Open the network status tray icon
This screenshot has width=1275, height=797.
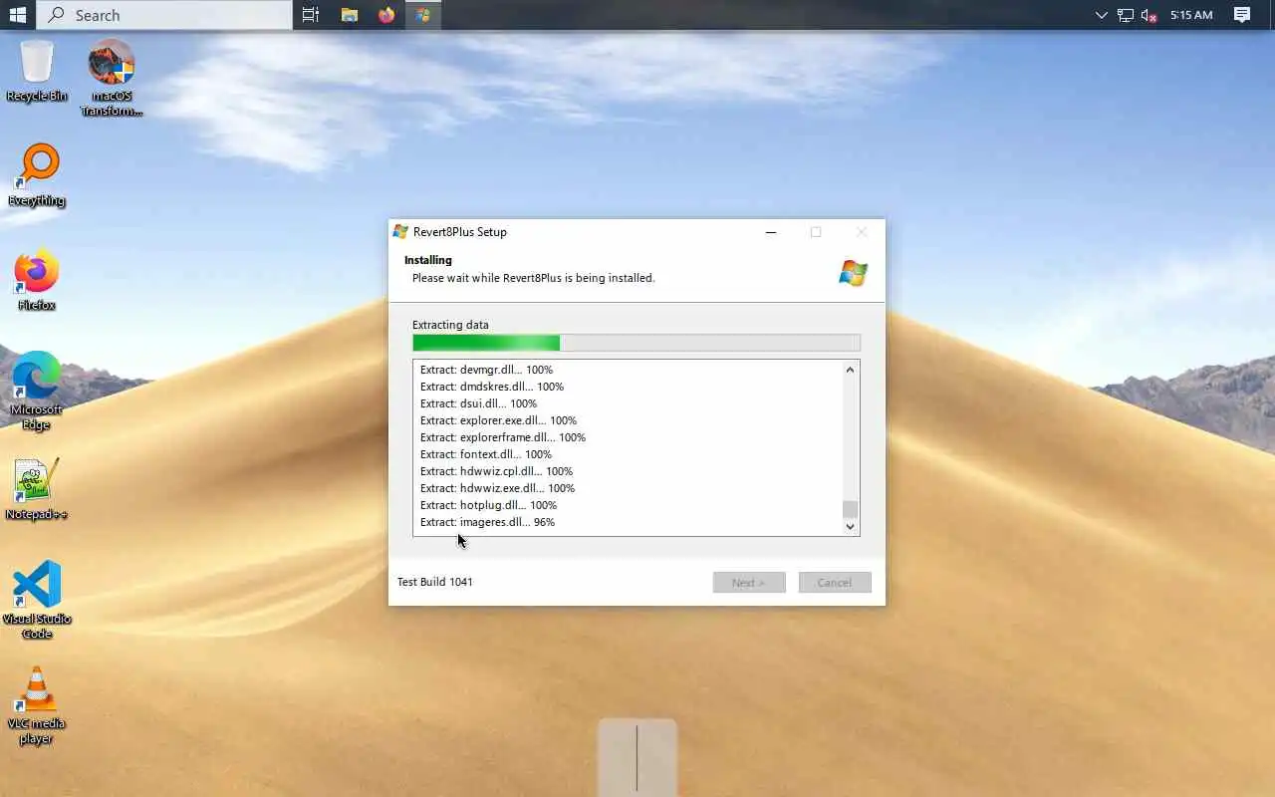coord(1126,15)
